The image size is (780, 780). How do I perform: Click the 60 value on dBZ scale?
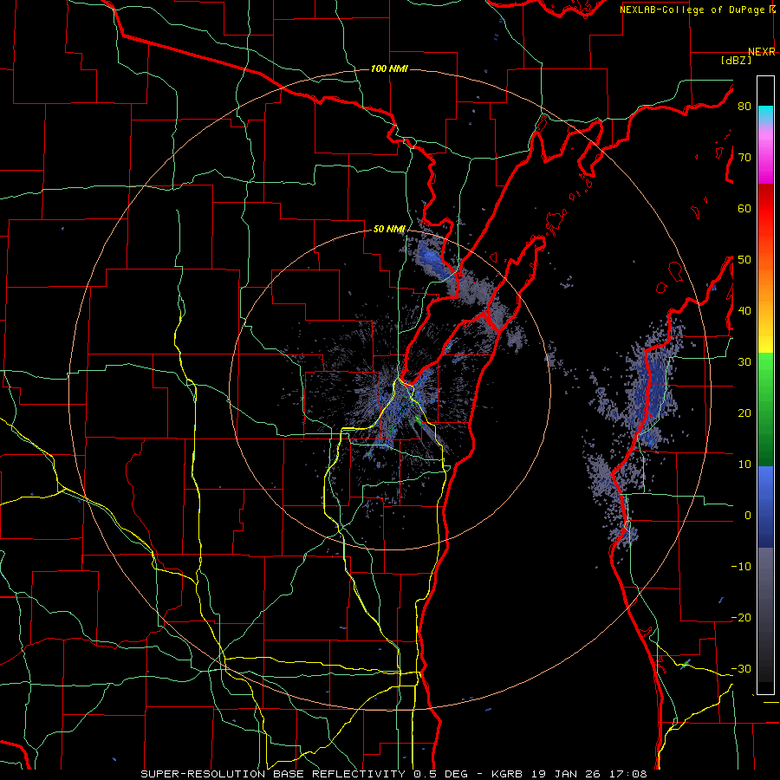coord(744,208)
